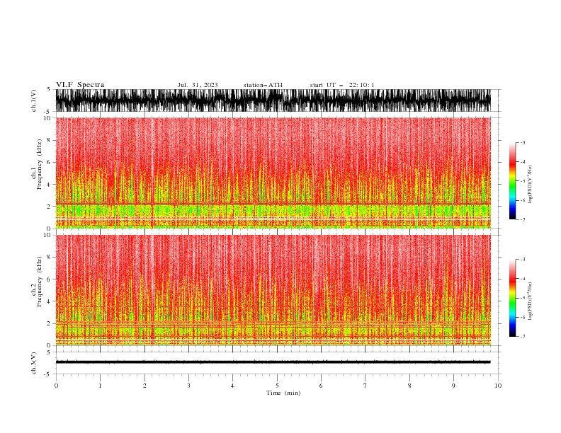The height and width of the screenshot is (433, 561).
Task: Click the time axis tick label 3
Action: point(188,386)
